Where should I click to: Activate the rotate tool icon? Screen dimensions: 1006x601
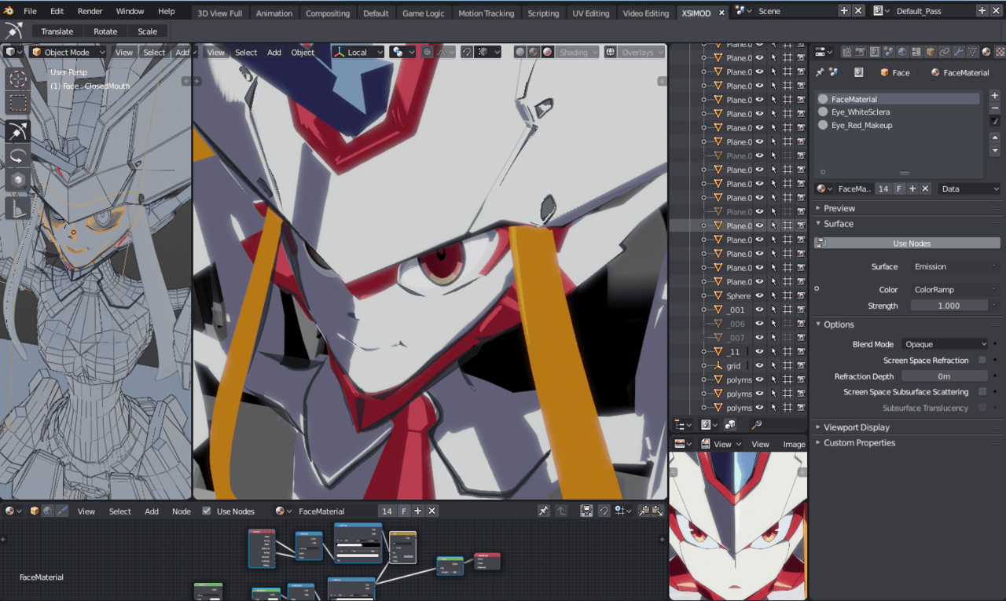pos(17,156)
